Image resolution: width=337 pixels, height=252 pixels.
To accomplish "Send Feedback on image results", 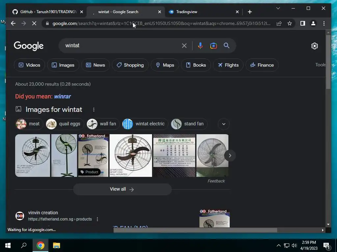I will (216, 181).
